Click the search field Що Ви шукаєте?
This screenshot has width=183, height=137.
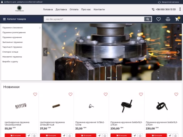coord(94,19)
